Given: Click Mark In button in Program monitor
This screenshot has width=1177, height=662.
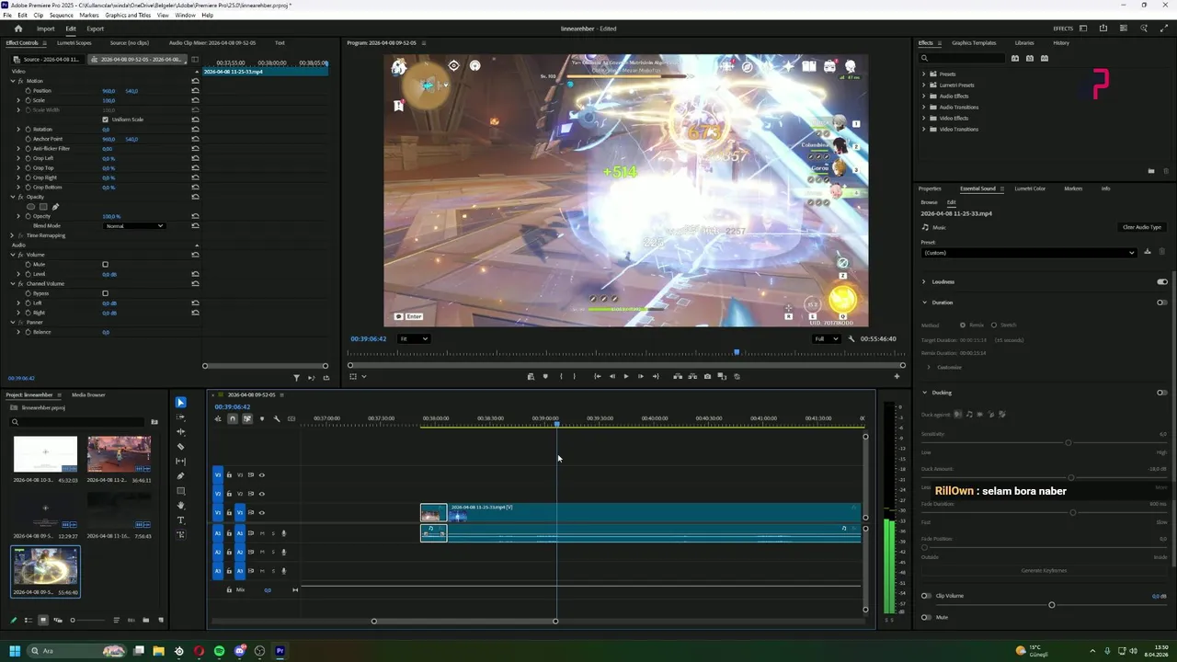Looking at the screenshot, I should [x=560, y=376].
